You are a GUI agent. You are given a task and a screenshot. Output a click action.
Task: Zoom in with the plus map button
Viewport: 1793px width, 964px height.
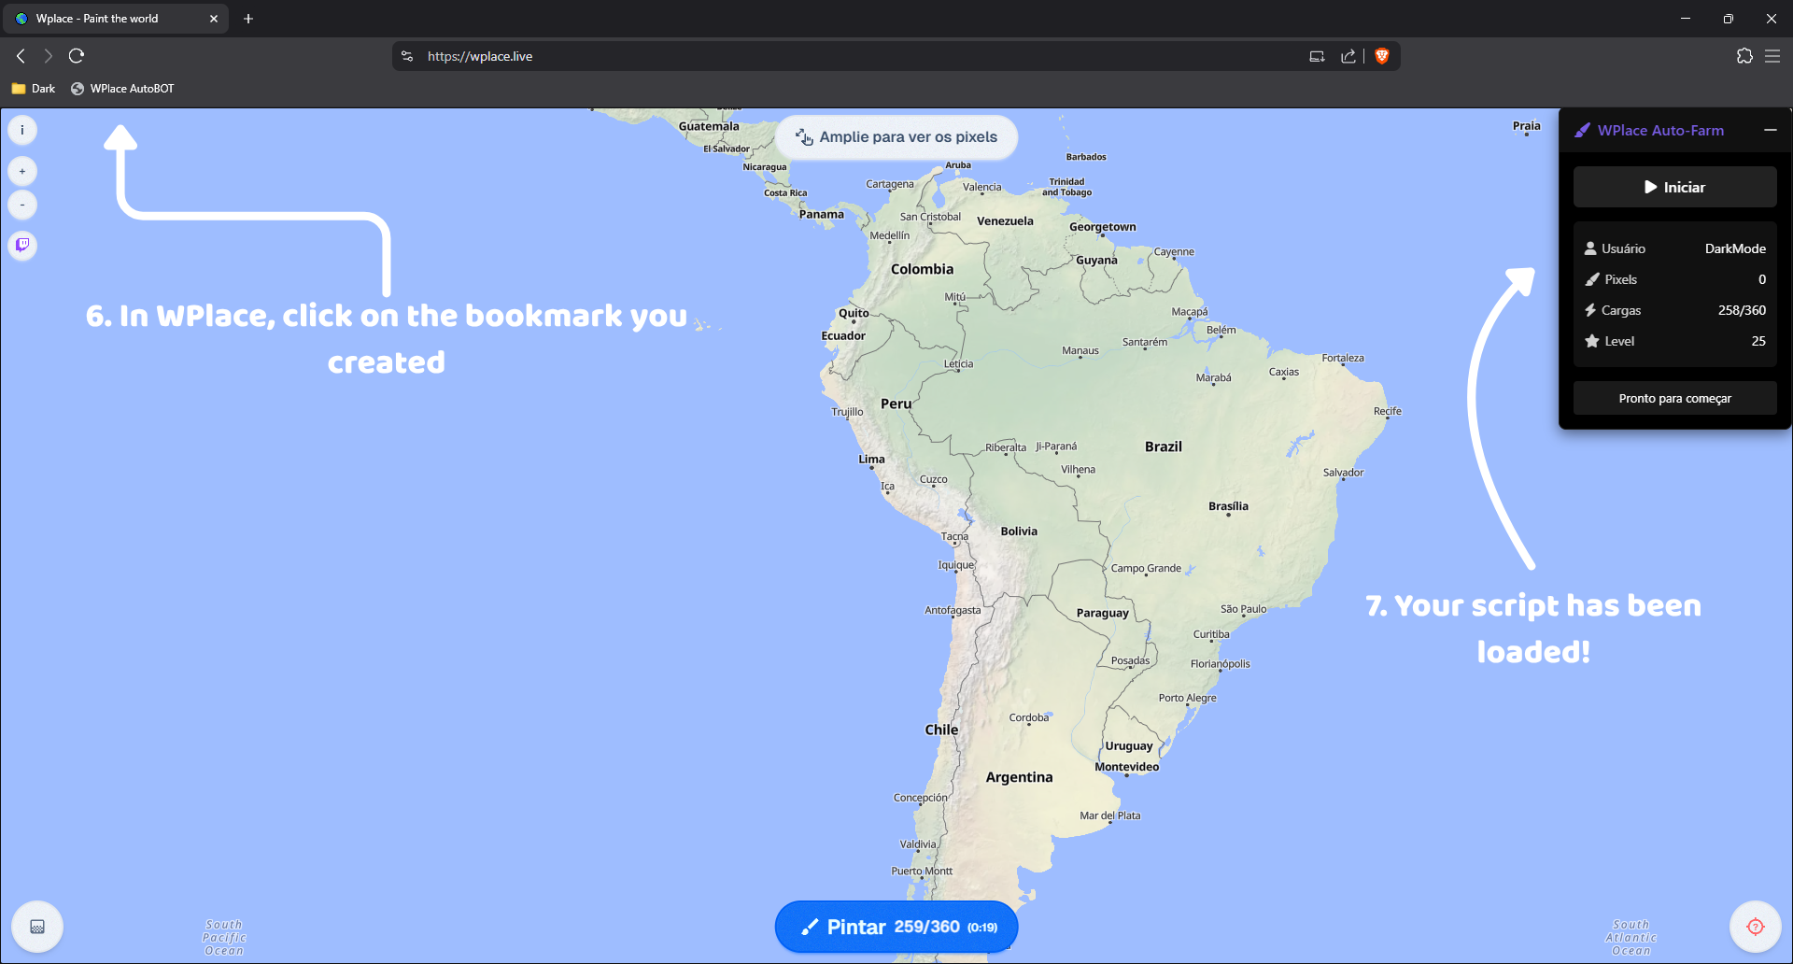point(22,171)
